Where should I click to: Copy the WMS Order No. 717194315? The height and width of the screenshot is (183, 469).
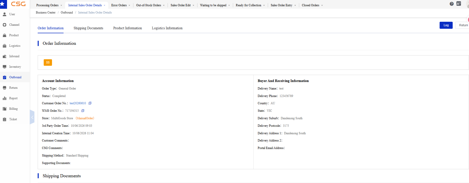83,111
